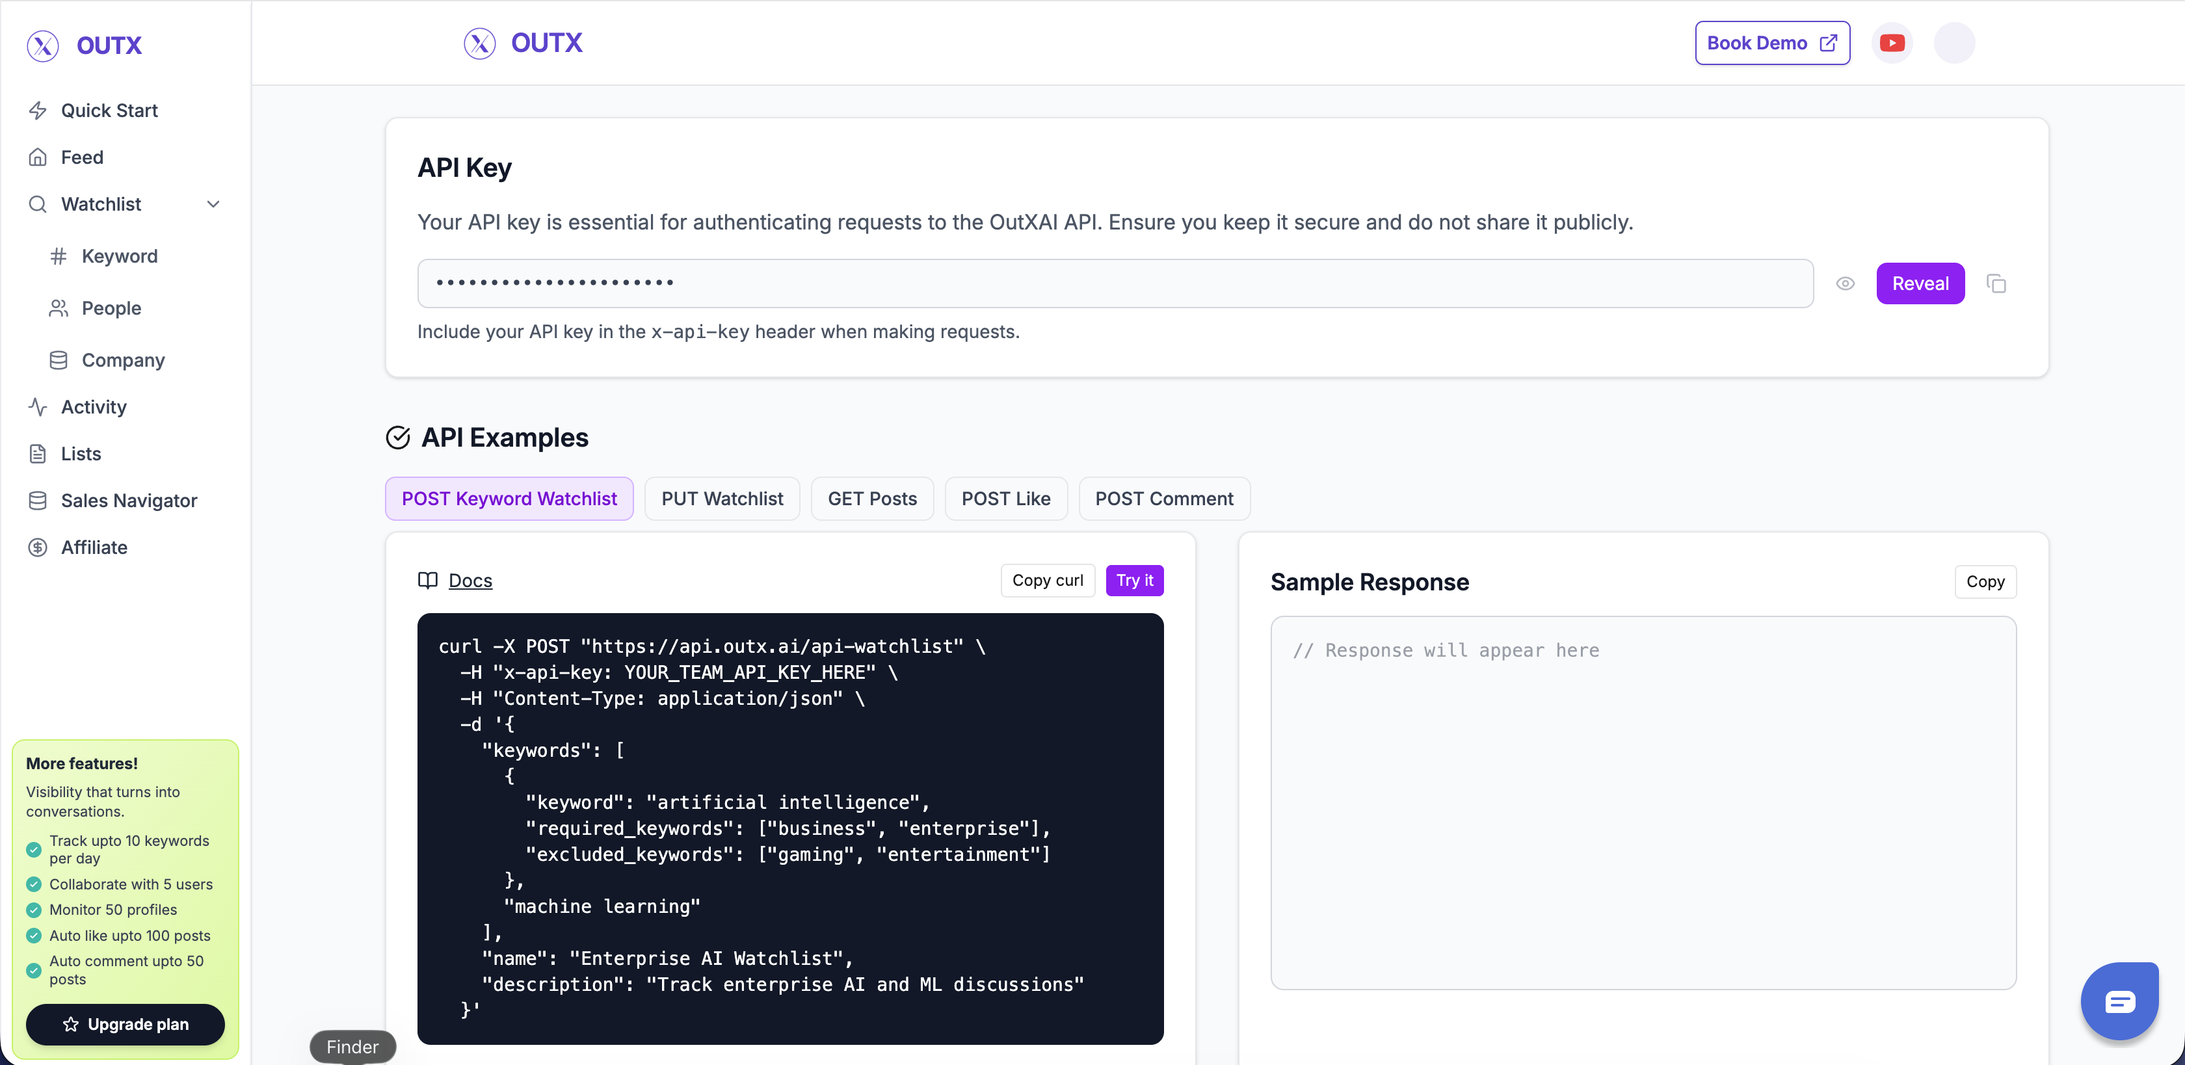The image size is (2185, 1065).
Task: Click the People icon under Watchlist
Action: [58, 308]
